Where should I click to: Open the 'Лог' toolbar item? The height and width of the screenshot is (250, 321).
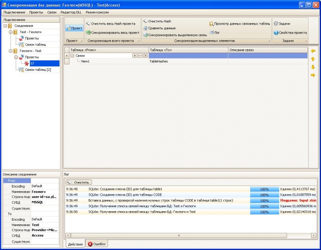point(214,33)
